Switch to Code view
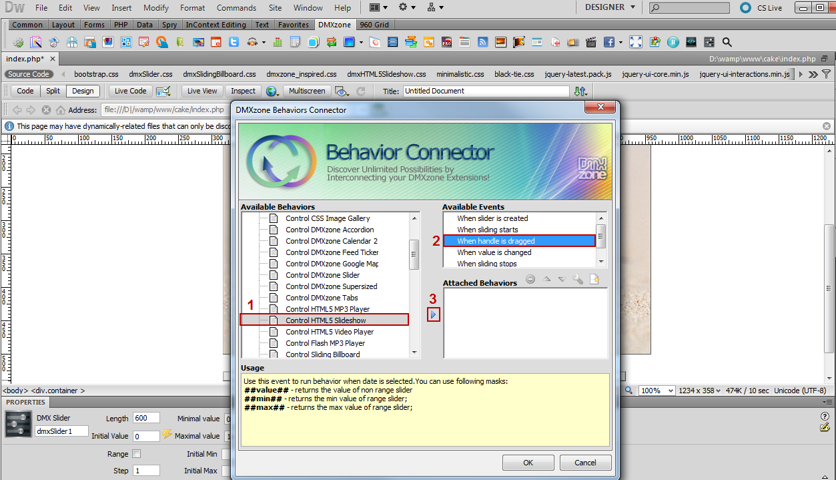The height and width of the screenshot is (480, 836). [25, 91]
